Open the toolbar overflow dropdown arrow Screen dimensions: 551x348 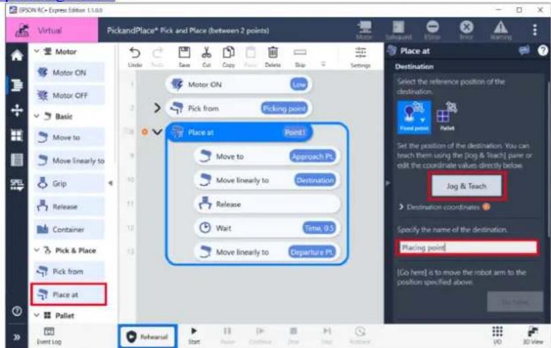click(323, 64)
